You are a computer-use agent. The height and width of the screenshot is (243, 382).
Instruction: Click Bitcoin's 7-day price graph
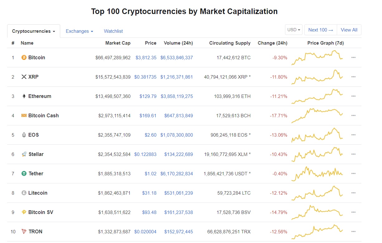317,57
